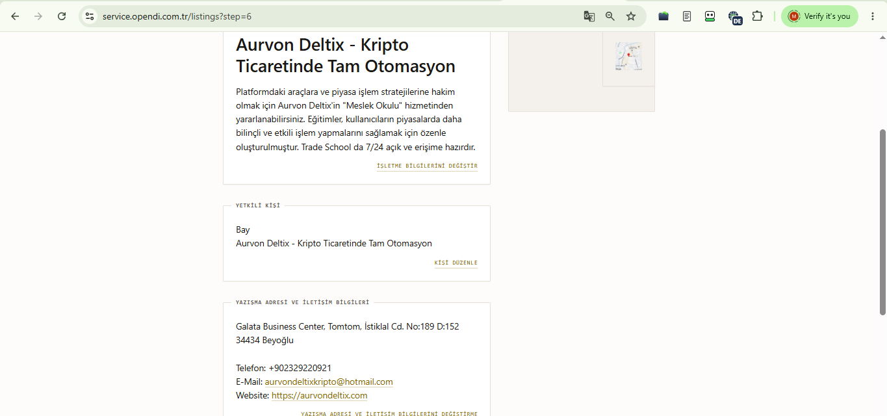Viewport: 887px width, 416px height.
Task: Open the Extensions puzzle piece menu
Action: click(757, 16)
